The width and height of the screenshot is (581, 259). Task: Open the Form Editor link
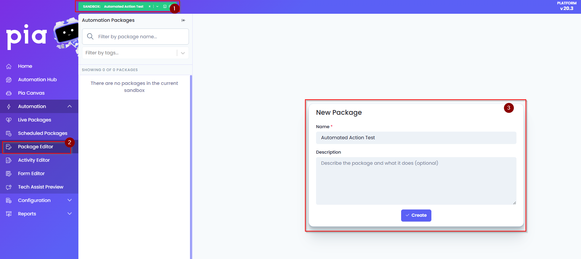tap(31, 173)
